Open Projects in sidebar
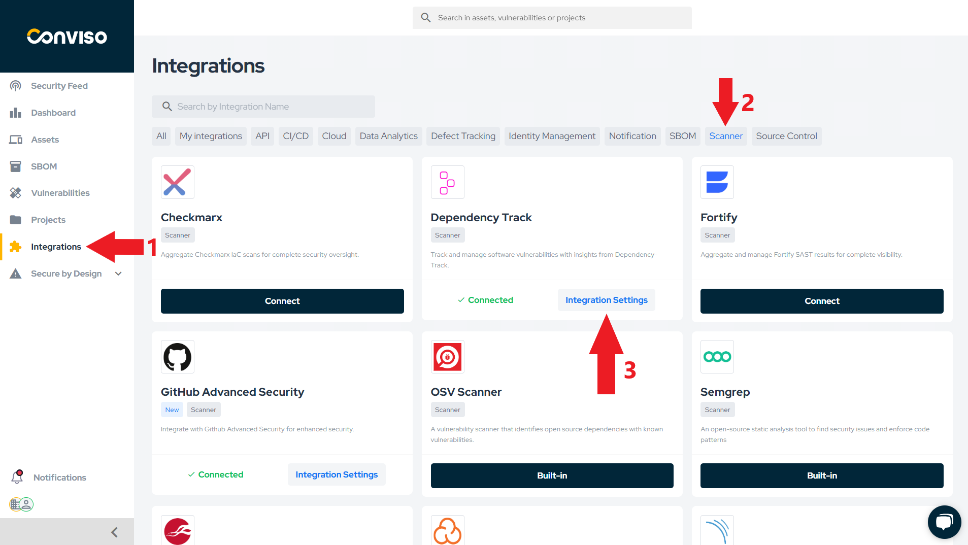This screenshot has width=968, height=545. 48,220
